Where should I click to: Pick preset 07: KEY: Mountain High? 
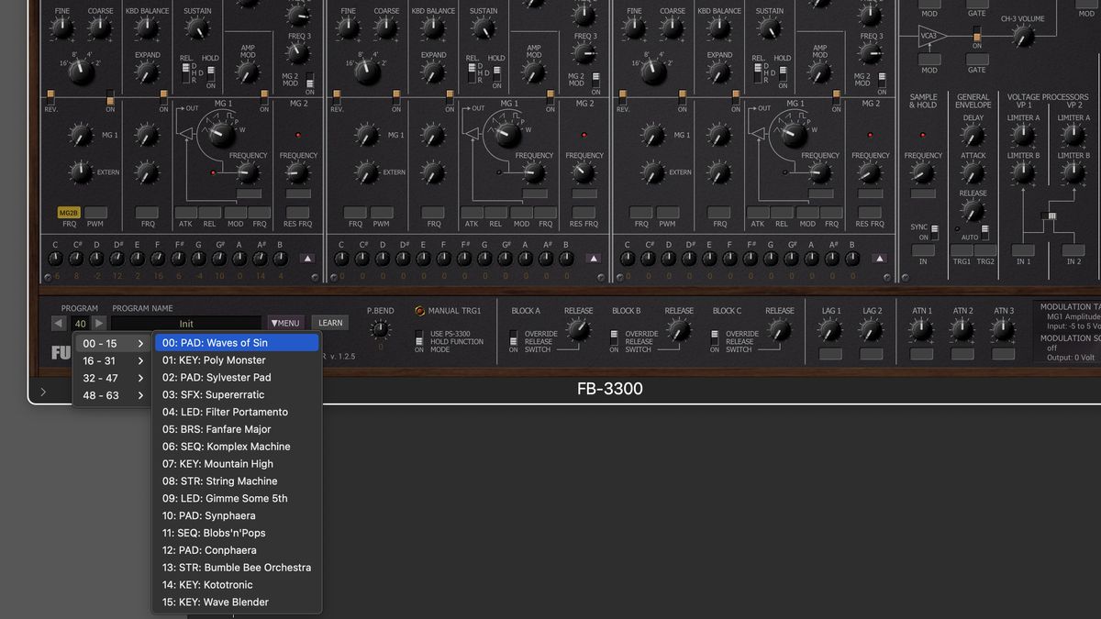pos(237,464)
